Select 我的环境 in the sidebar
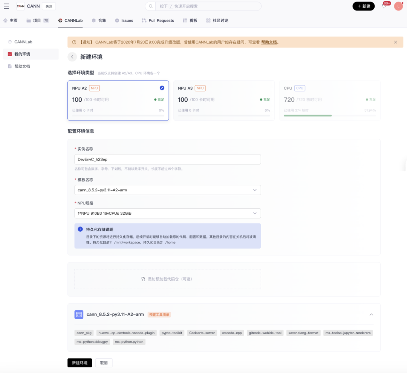Viewport: 407px width, 373px height. pos(31,54)
